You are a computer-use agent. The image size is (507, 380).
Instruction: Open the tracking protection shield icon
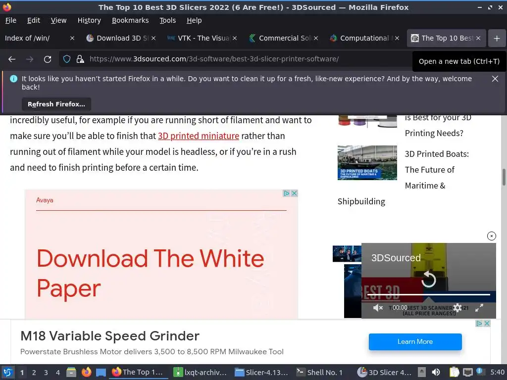coord(67,59)
